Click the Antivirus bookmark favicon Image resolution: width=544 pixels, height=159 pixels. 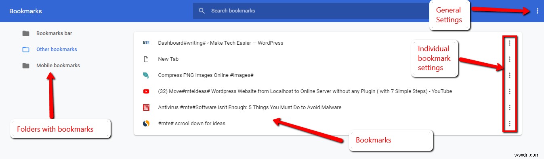pyautogui.click(x=146, y=107)
